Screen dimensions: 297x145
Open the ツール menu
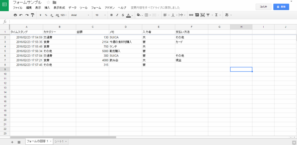(x=84, y=8)
